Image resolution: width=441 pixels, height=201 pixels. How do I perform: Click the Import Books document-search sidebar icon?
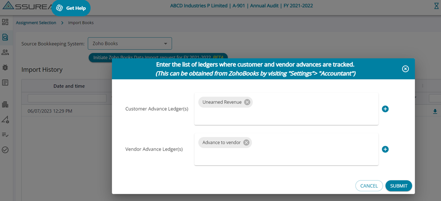click(x=5, y=37)
